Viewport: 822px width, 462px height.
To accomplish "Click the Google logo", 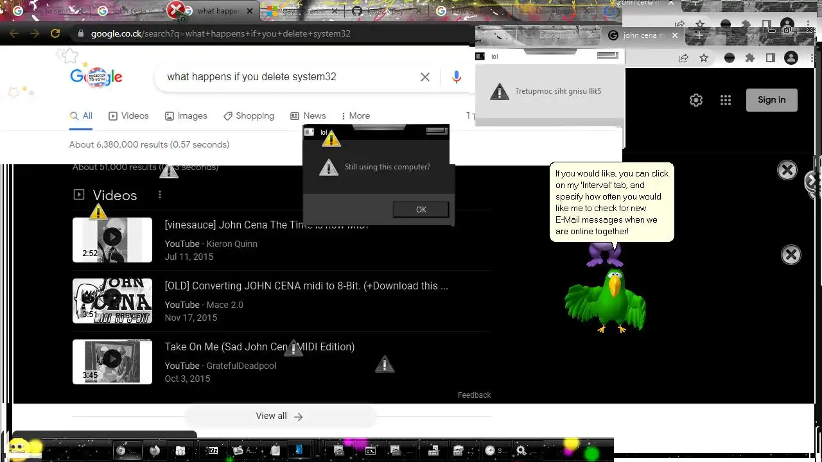I will point(96,77).
